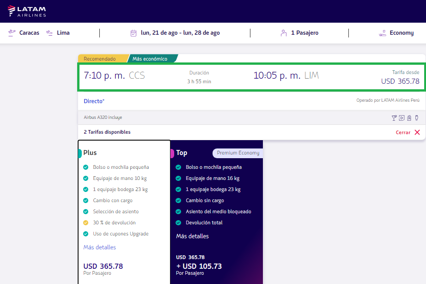
Task: Click Bolso o mochila pequeña in Top
Action: pos(213,167)
